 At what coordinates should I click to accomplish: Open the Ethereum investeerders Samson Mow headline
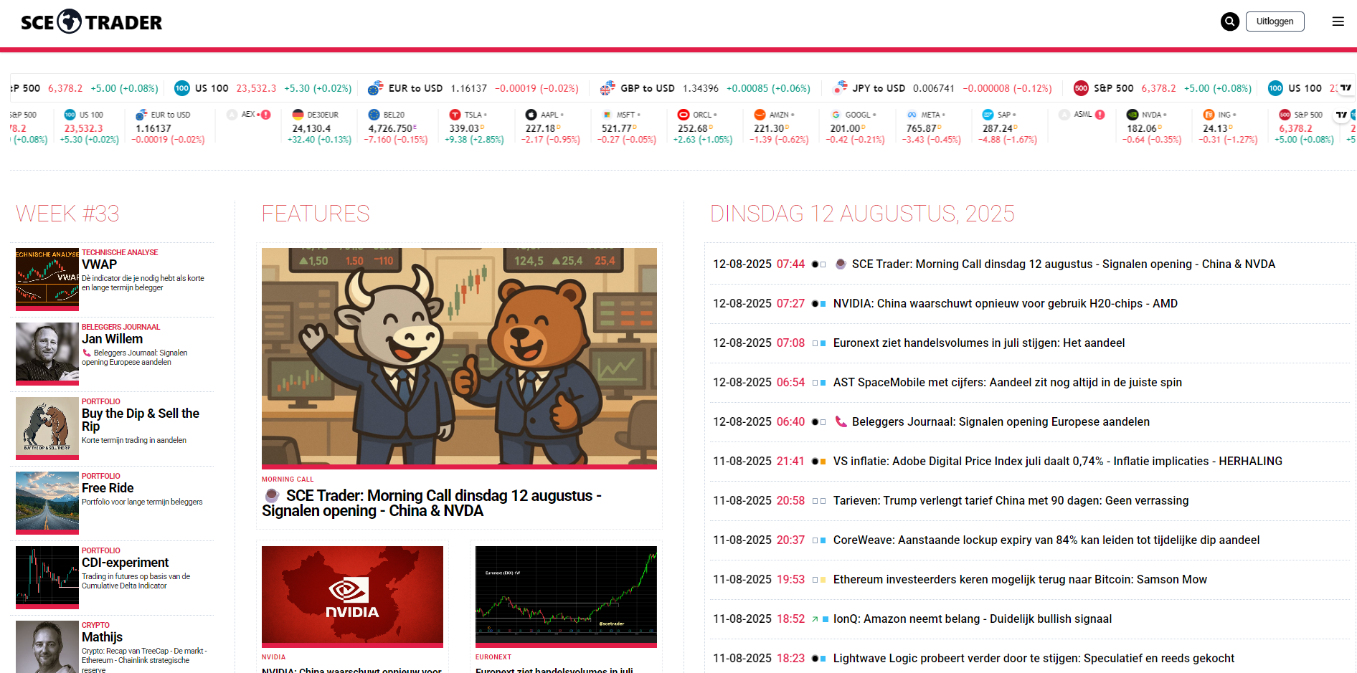1020,579
